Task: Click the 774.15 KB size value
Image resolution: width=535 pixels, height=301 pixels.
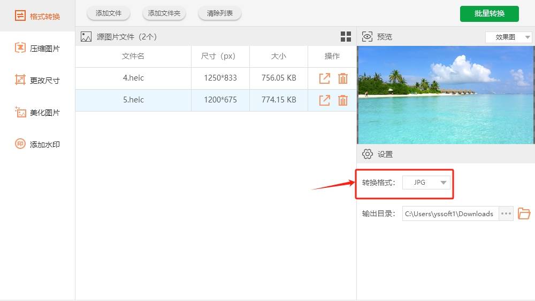Action: (279, 100)
